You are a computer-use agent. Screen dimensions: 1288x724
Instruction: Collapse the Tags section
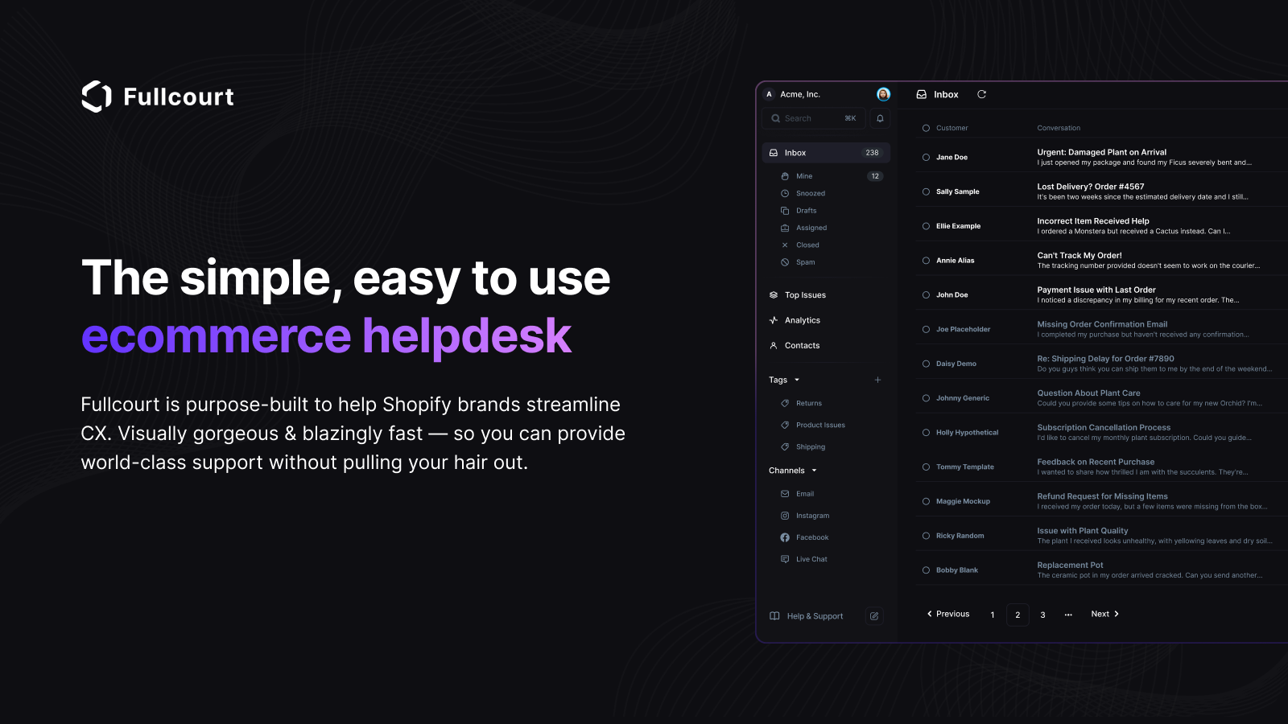[x=785, y=380]
